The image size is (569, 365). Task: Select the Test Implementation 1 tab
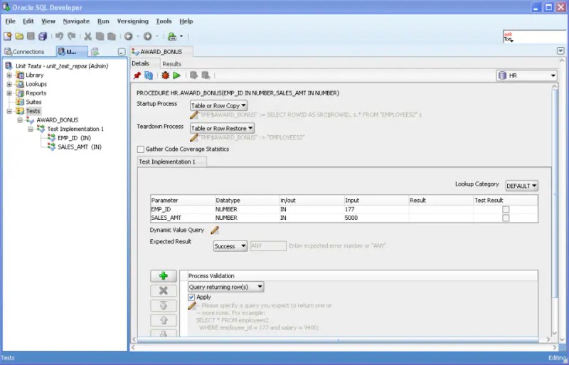[x=172, y=162]
